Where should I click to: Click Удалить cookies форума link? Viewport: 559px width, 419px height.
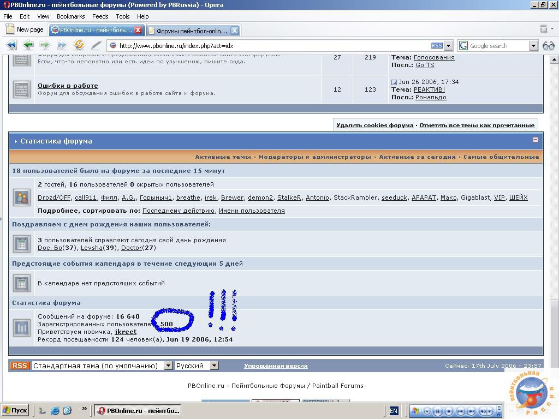pos(374,125)
